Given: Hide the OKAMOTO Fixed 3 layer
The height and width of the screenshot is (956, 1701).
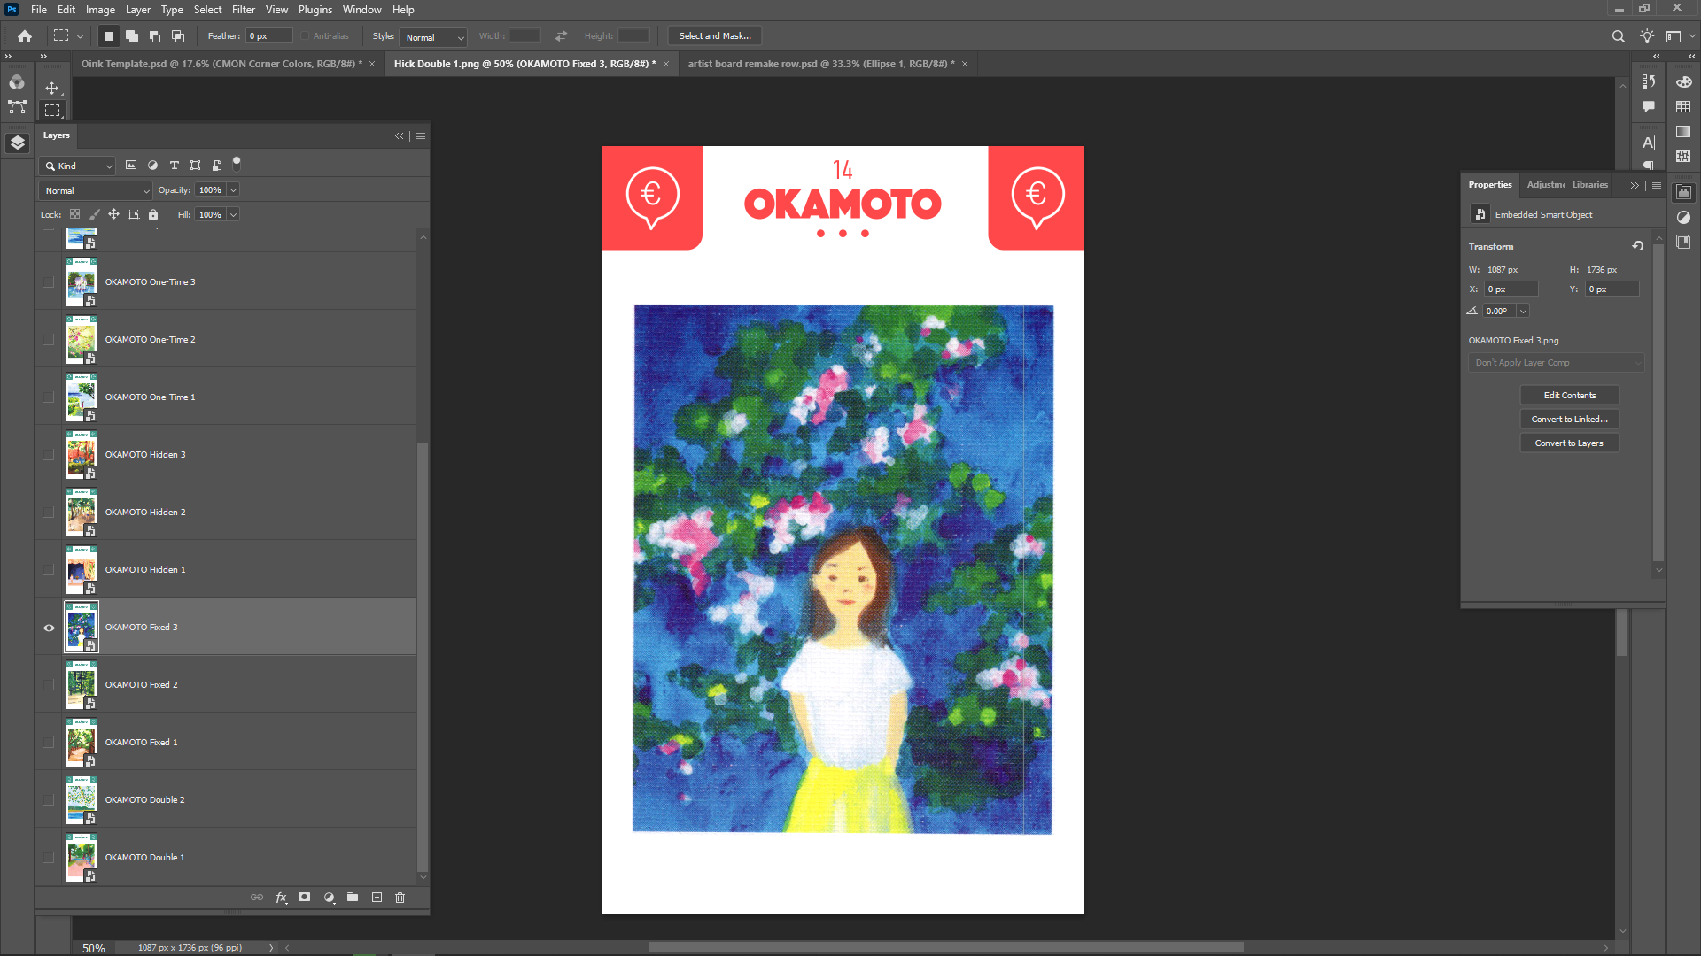Looking at the screenshot, I should tap(49, 628).
